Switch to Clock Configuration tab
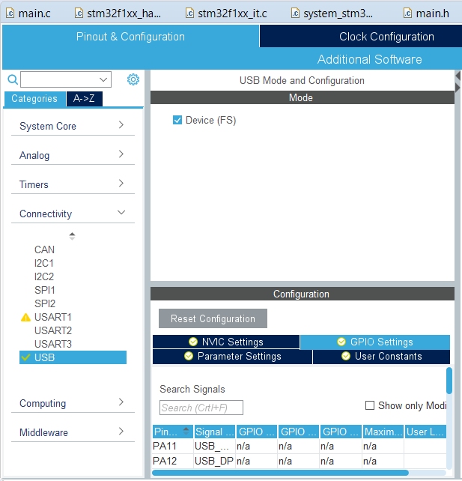The height and width of the screenshot is (481, 462). click(386, 37)
